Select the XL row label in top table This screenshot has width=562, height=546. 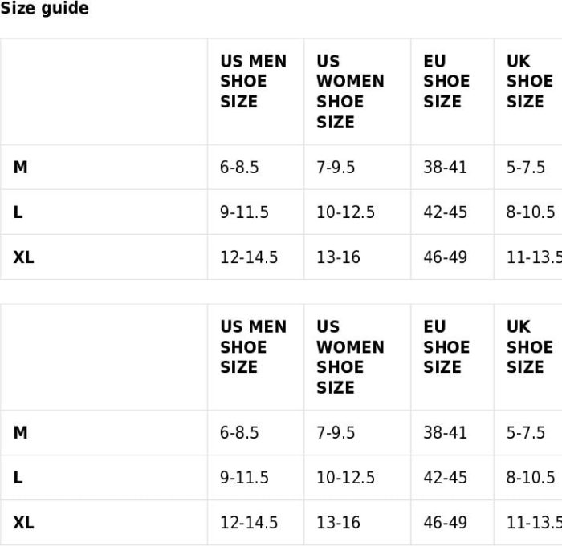click(x=24, y=257)
